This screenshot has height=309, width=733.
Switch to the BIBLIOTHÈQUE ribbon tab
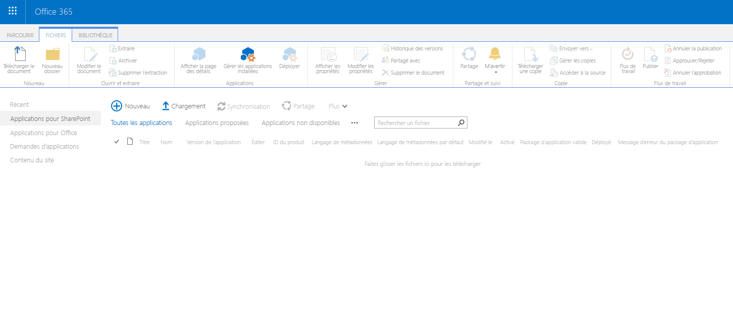pyautogui.click(x=95, y=35)
